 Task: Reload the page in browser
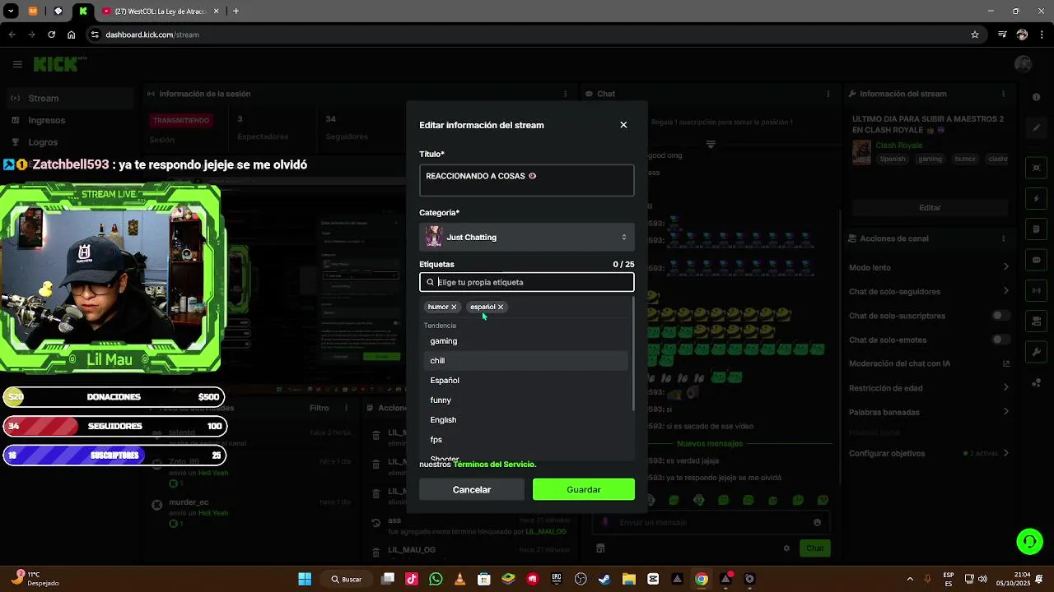pyautogui.click(x=51, y=35)
